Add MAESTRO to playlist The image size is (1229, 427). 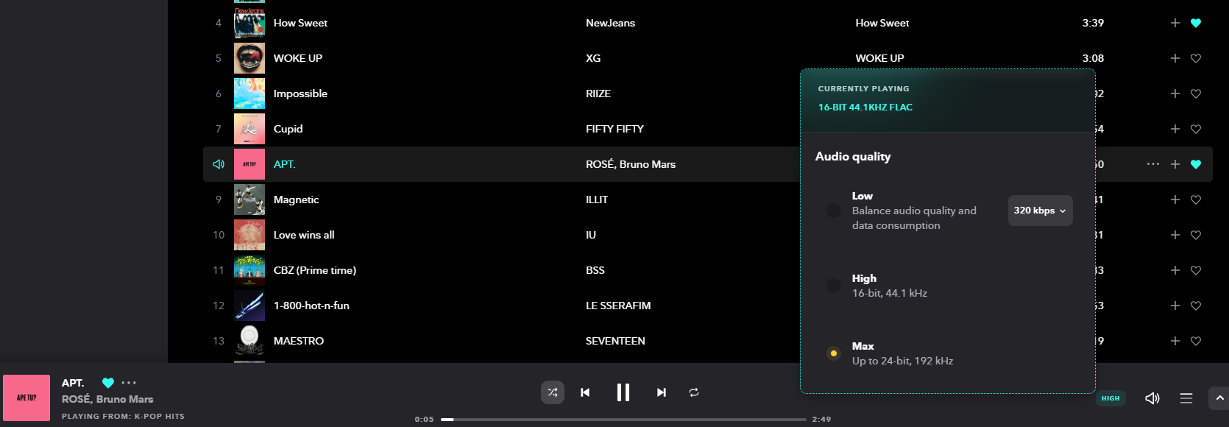coord(1175,341)
